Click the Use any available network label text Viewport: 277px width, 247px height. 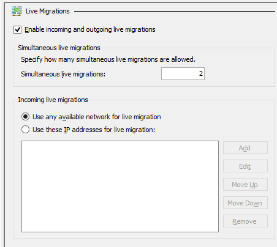(97, 117)
